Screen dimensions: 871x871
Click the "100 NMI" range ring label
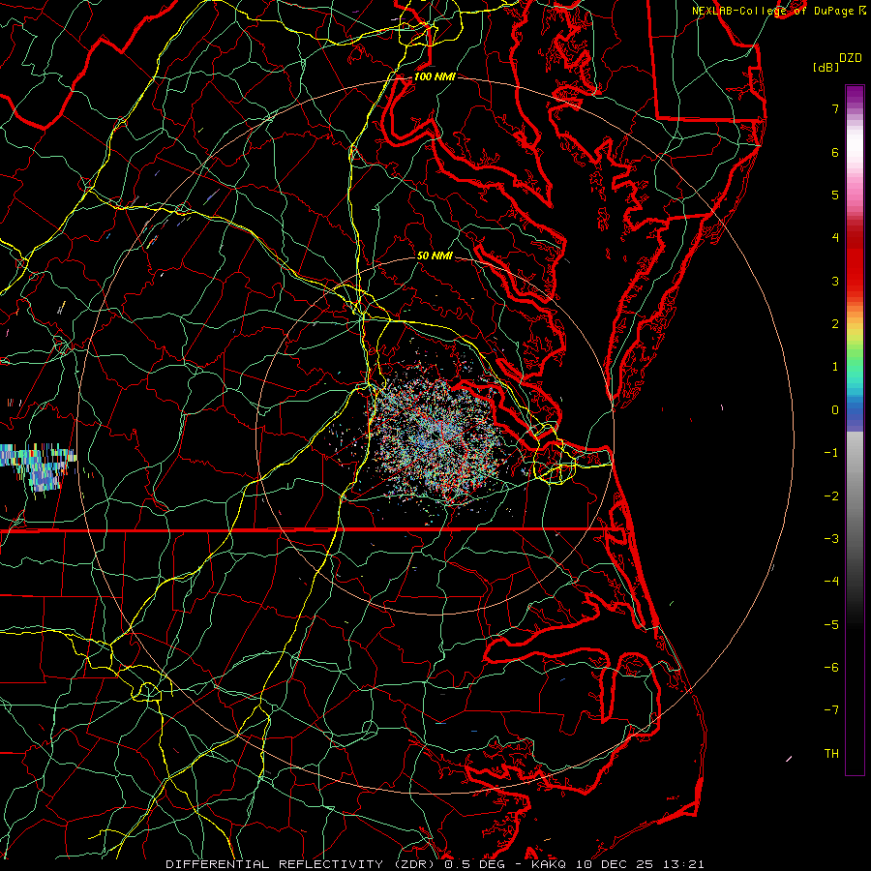point(435,76)
